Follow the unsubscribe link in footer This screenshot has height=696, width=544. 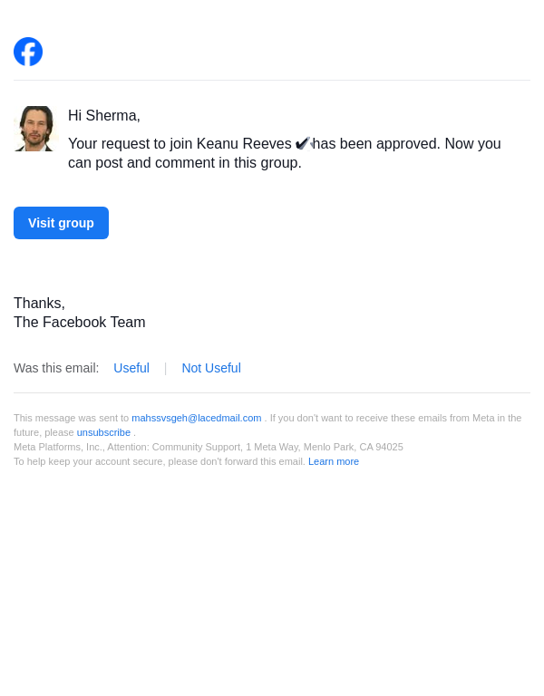tap(103, 432)
